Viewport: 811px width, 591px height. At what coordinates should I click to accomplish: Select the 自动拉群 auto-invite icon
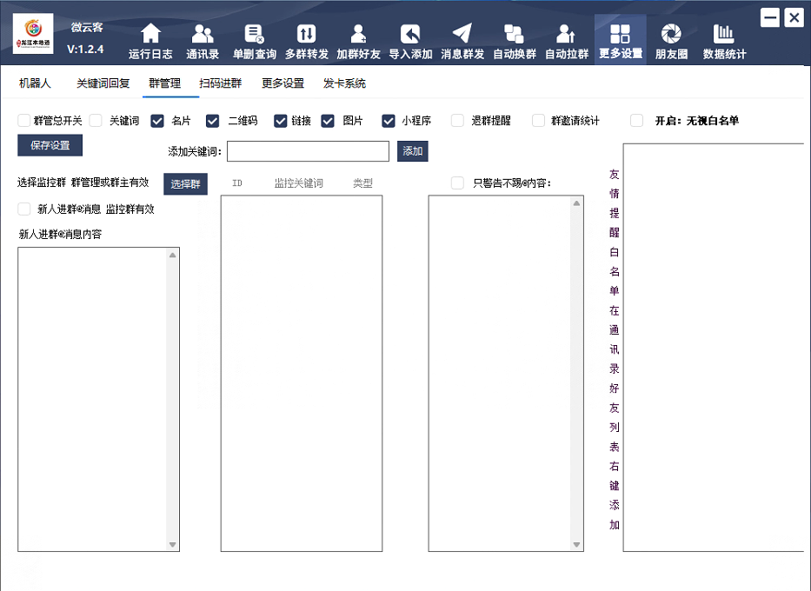[x=566, y=38]
